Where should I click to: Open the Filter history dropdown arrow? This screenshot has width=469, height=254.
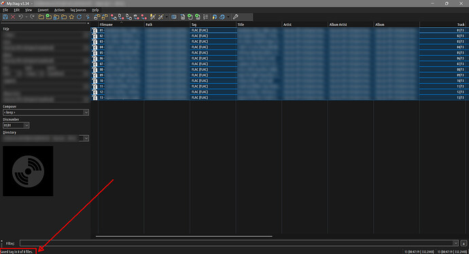pyautogui.click(x=455, y=243)
